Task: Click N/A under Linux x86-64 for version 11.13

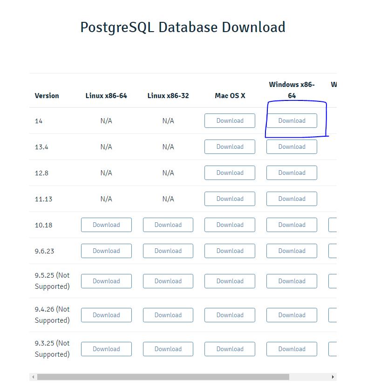Action: pyautogui.click(x=106, y=199)
